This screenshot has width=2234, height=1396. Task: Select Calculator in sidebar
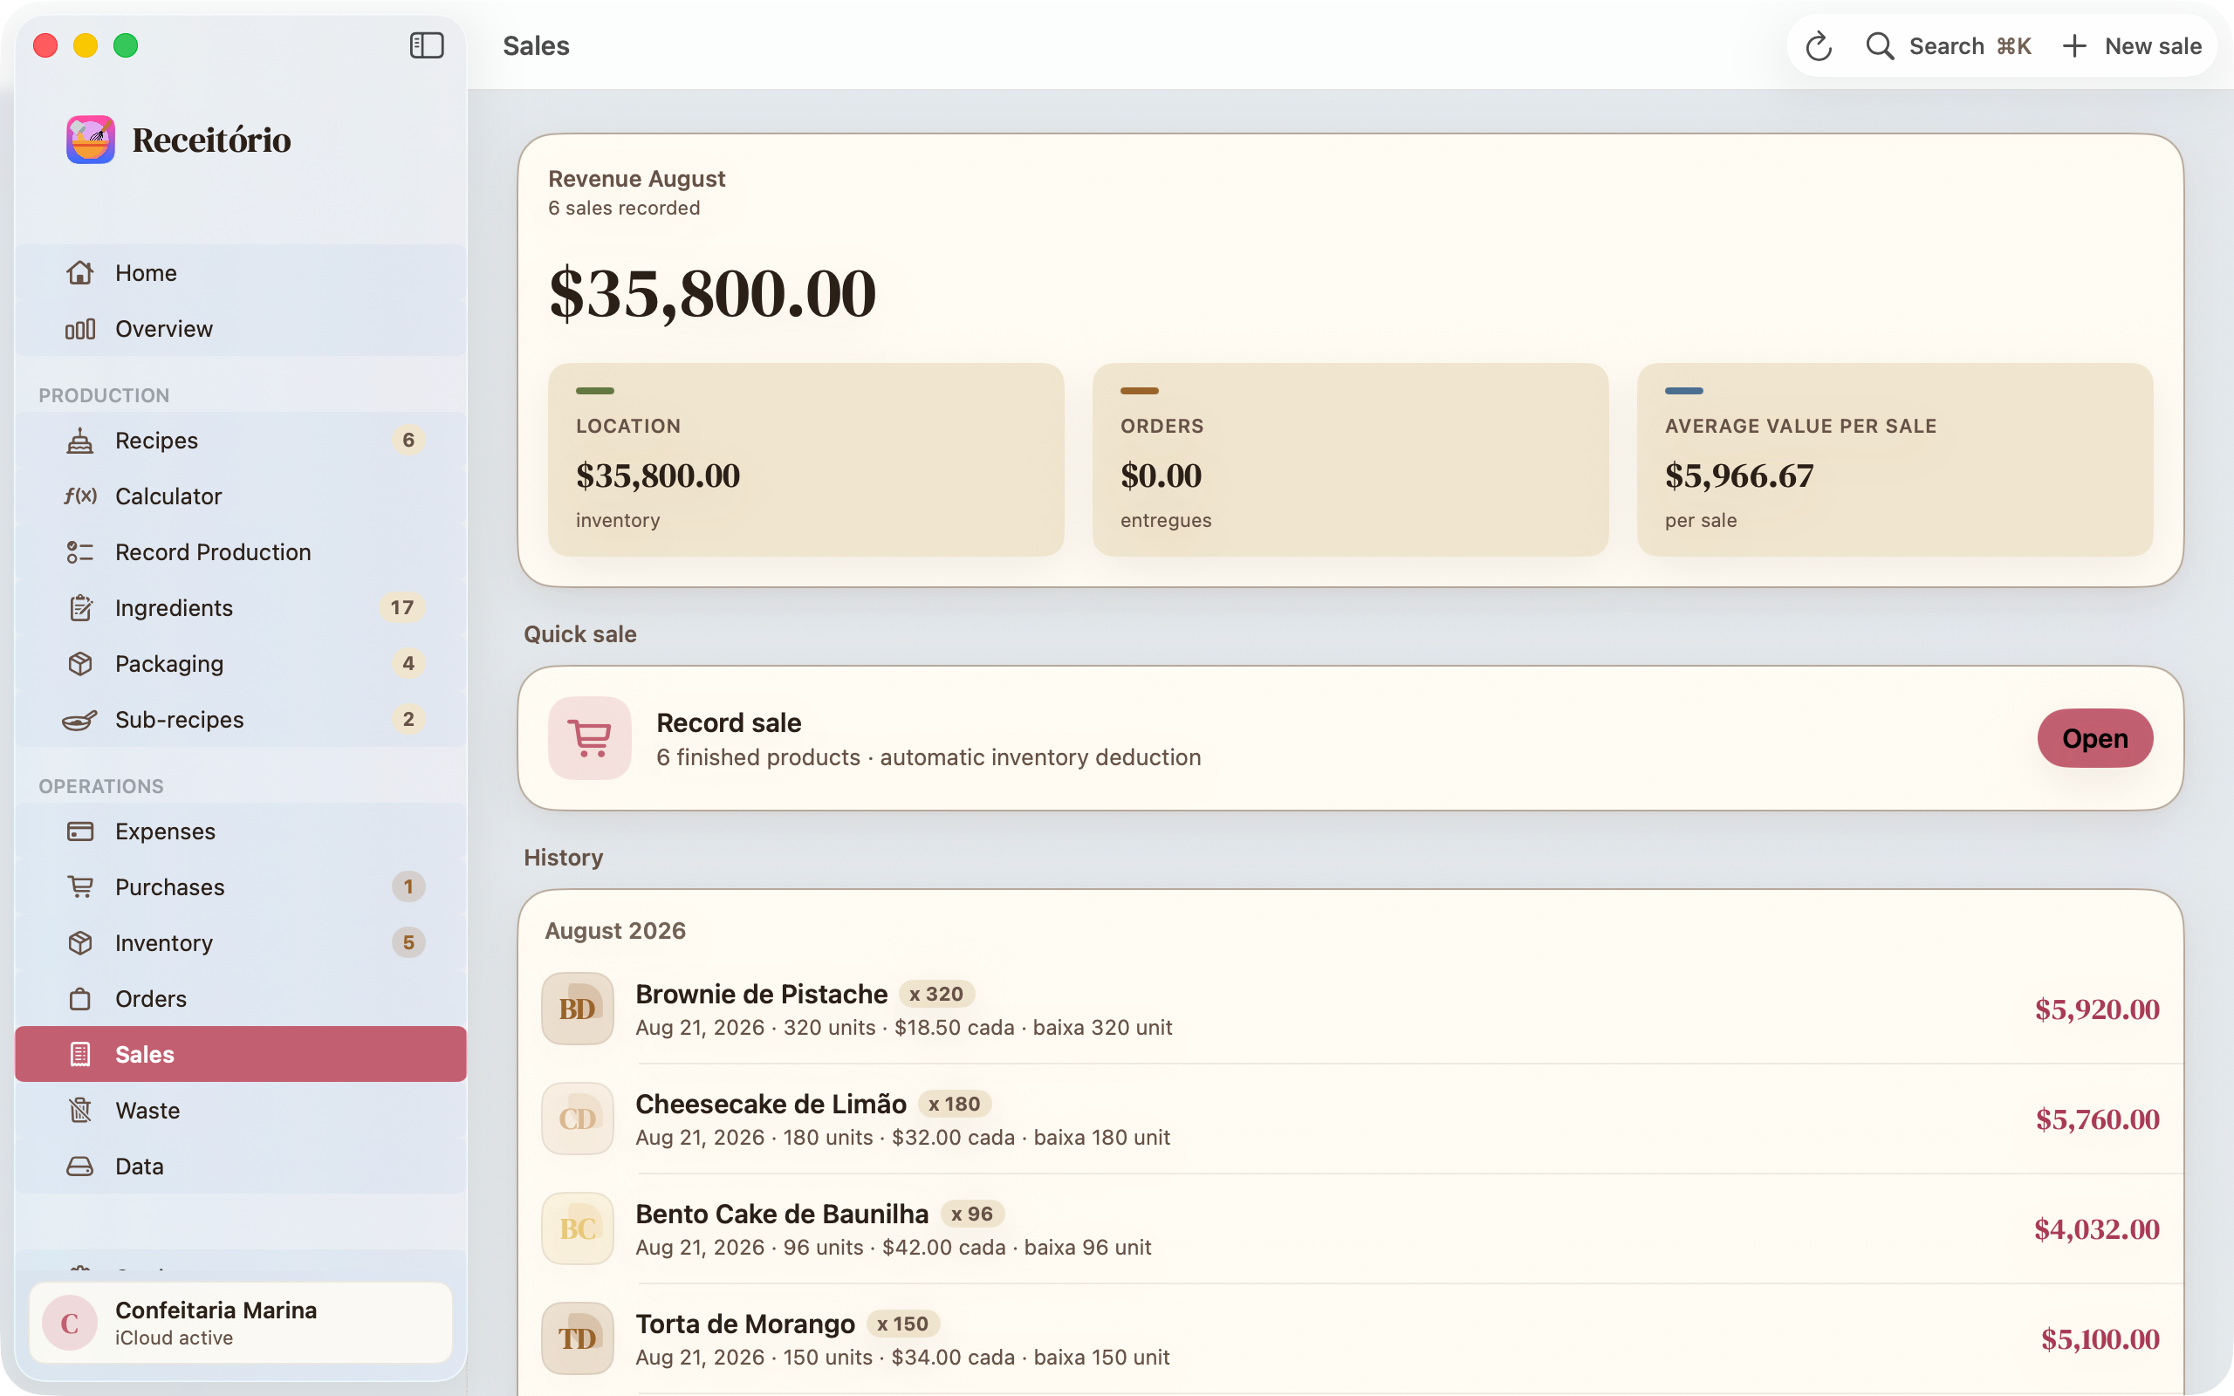coord(241,496)
